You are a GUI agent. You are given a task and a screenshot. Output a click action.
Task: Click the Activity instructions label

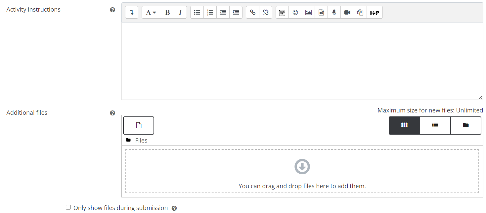pos(33,10)
